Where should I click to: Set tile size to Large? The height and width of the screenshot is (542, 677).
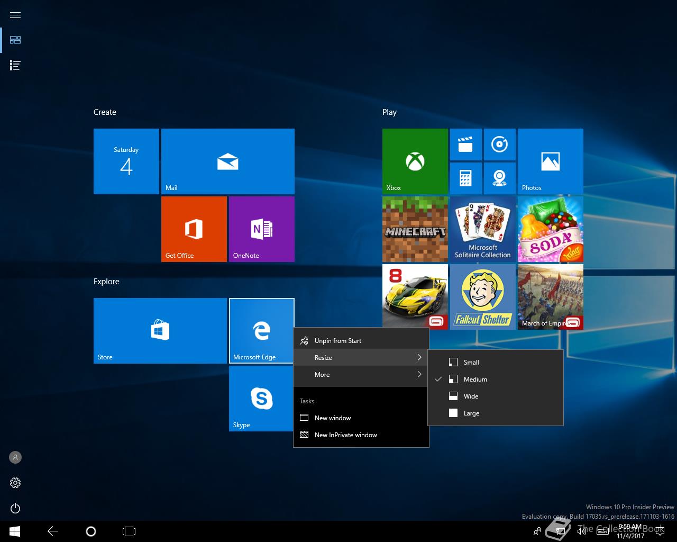pos(496,413)
